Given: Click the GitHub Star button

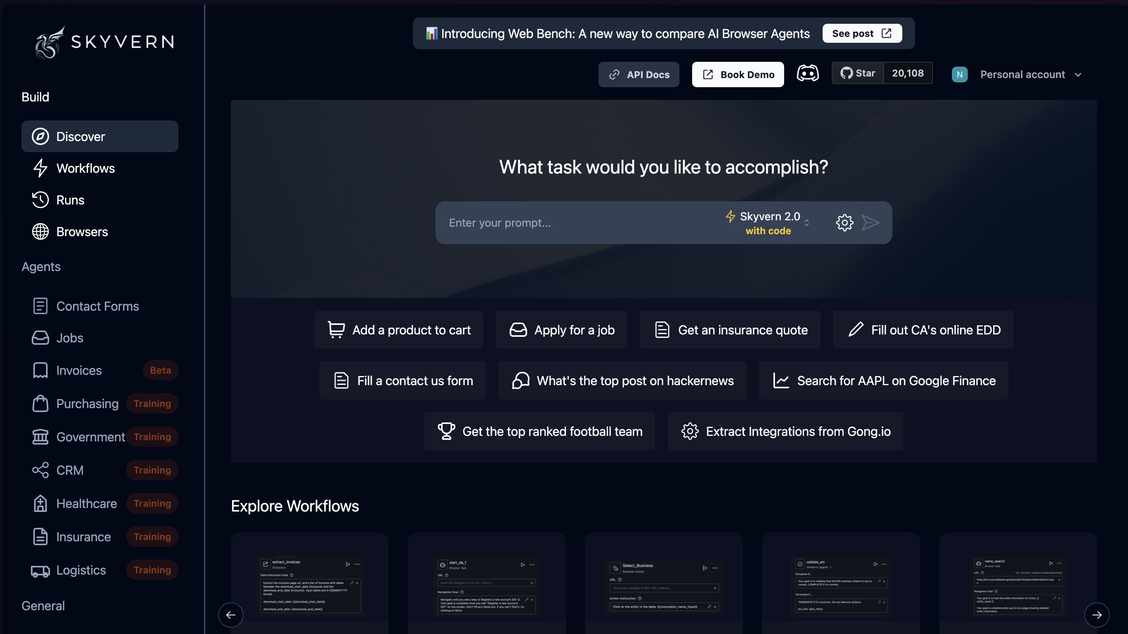Looking at the screenshot, I should pyautogui.click(x=858, y=73).
